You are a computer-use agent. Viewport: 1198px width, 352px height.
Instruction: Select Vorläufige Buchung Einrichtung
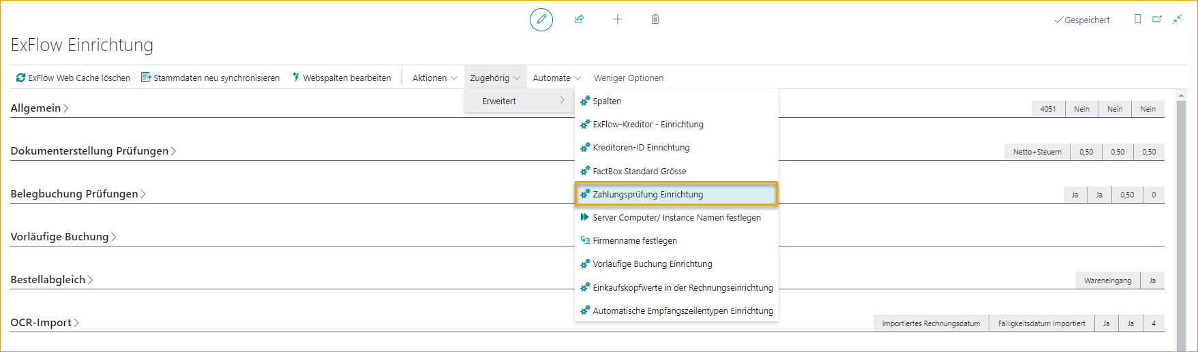pos(676,263)
